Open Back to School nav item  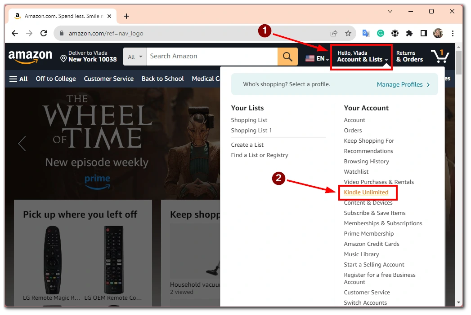coord(162,79)
